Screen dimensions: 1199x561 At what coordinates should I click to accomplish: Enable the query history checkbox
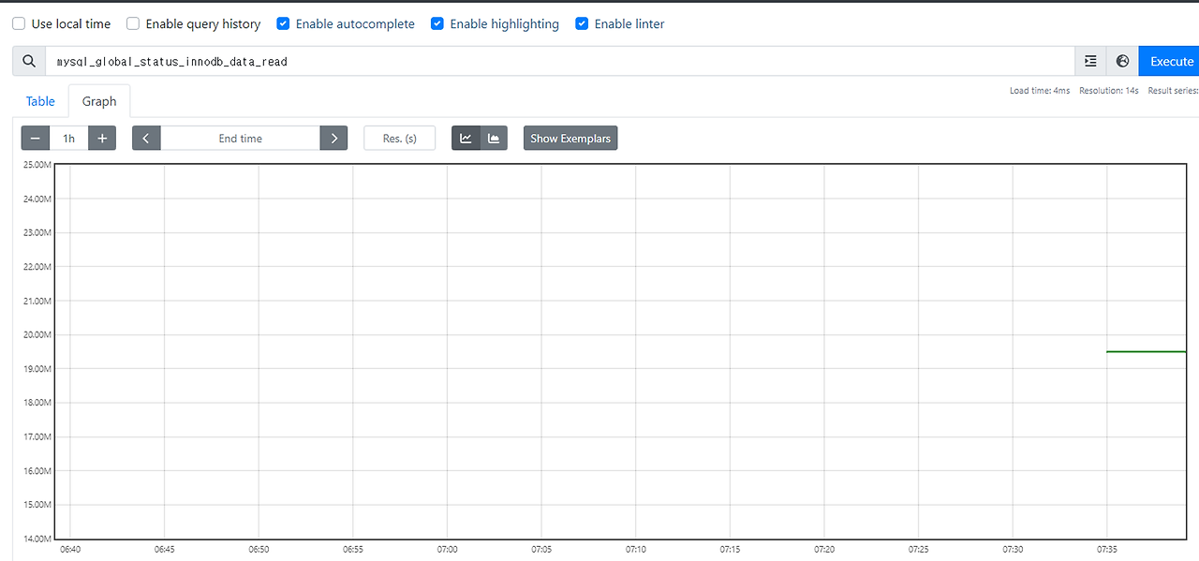click(133, 23)
